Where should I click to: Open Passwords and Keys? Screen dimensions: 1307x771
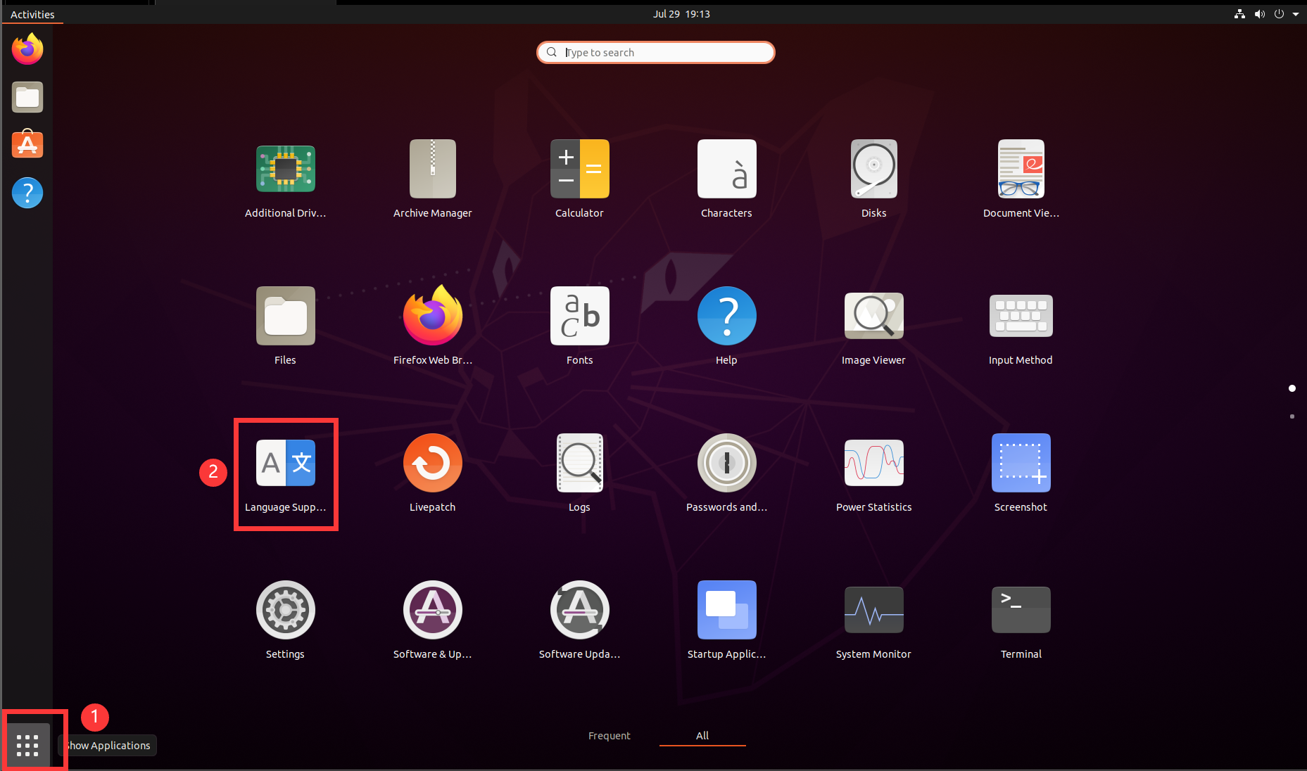tap(726, 472)
